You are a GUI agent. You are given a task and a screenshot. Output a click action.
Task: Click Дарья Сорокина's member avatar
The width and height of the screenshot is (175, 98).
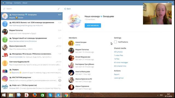(71, 87)
